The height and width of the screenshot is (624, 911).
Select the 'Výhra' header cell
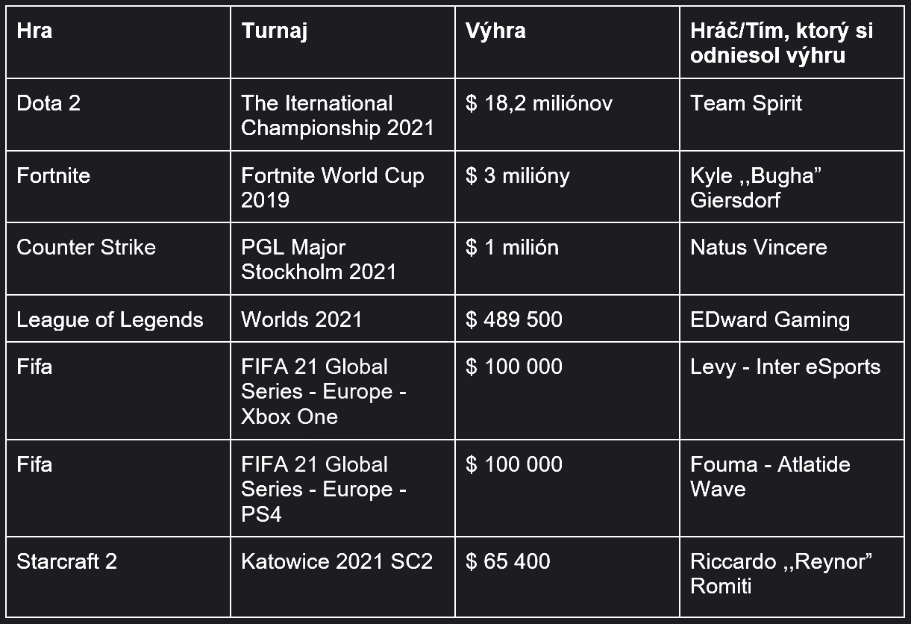tap(567, 43)
